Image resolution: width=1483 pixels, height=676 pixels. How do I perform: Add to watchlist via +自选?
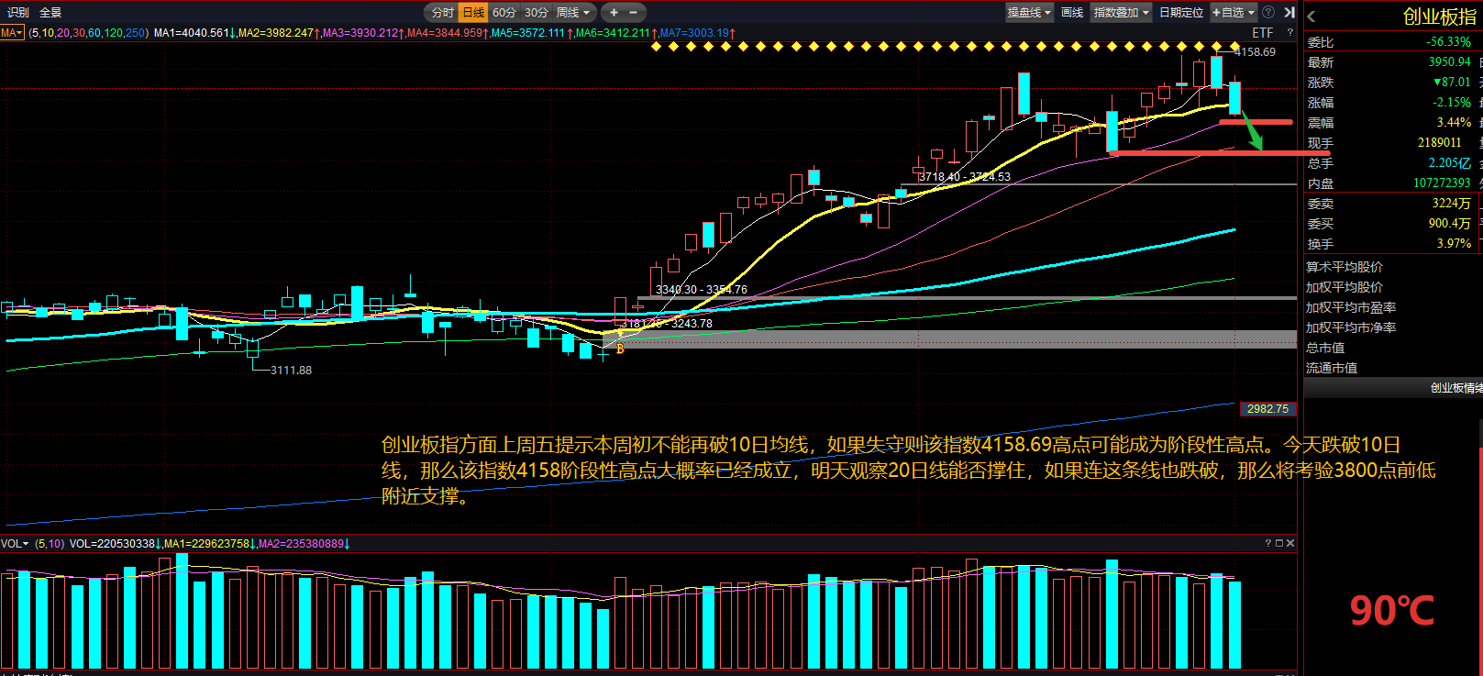pyautogui.click(x=1234, y=13)
